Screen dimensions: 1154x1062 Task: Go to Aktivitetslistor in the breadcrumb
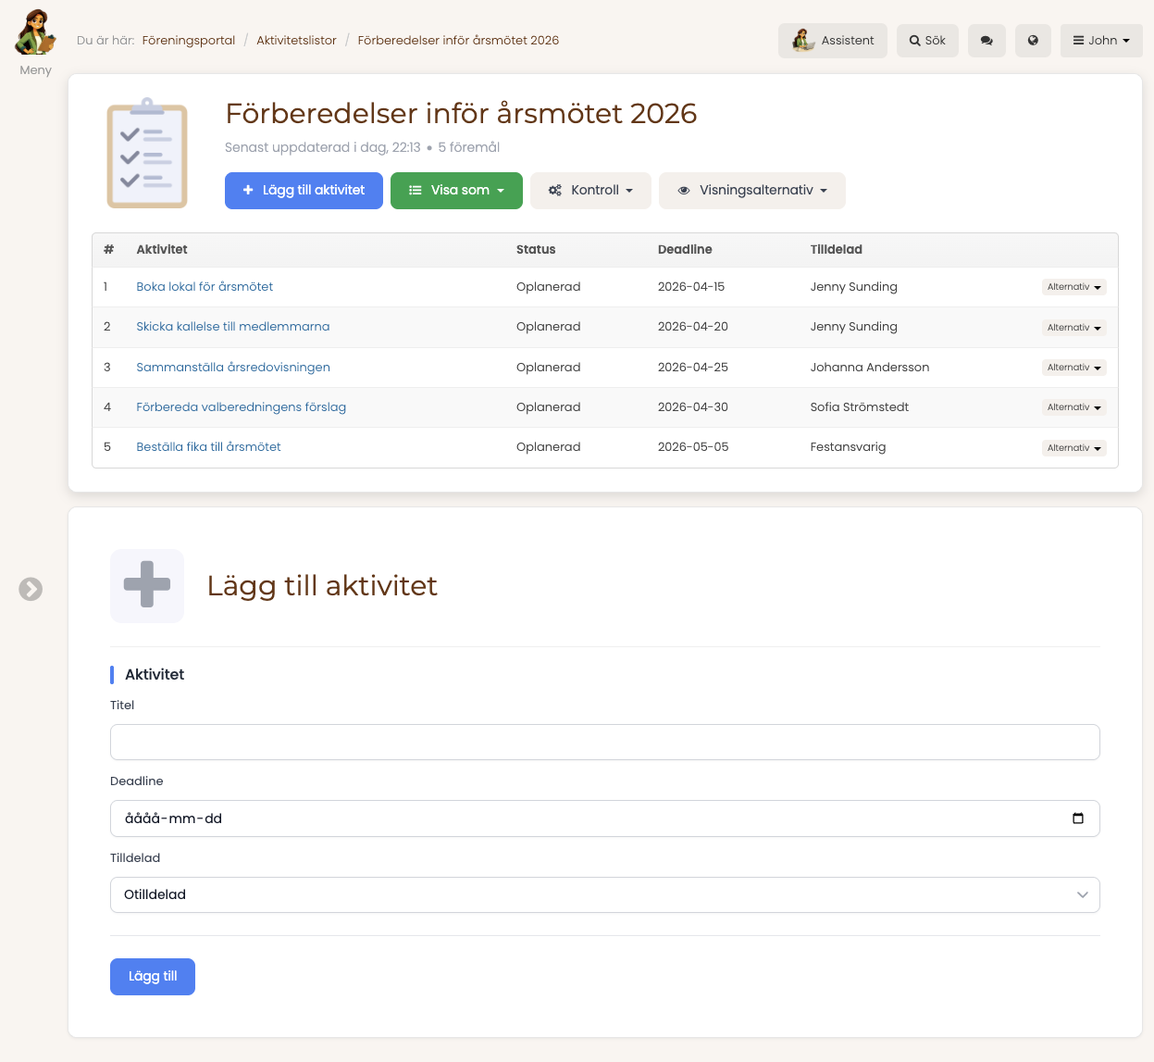[296, 41]
